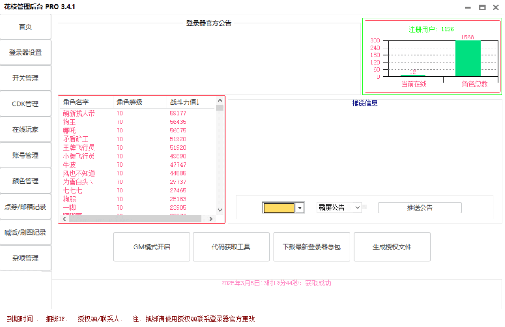Viewport: 505px width, 327px height.
Task: Expand the 霸屏公告 type dropdown
Action: pyautogui.click(x=357, y=208)
